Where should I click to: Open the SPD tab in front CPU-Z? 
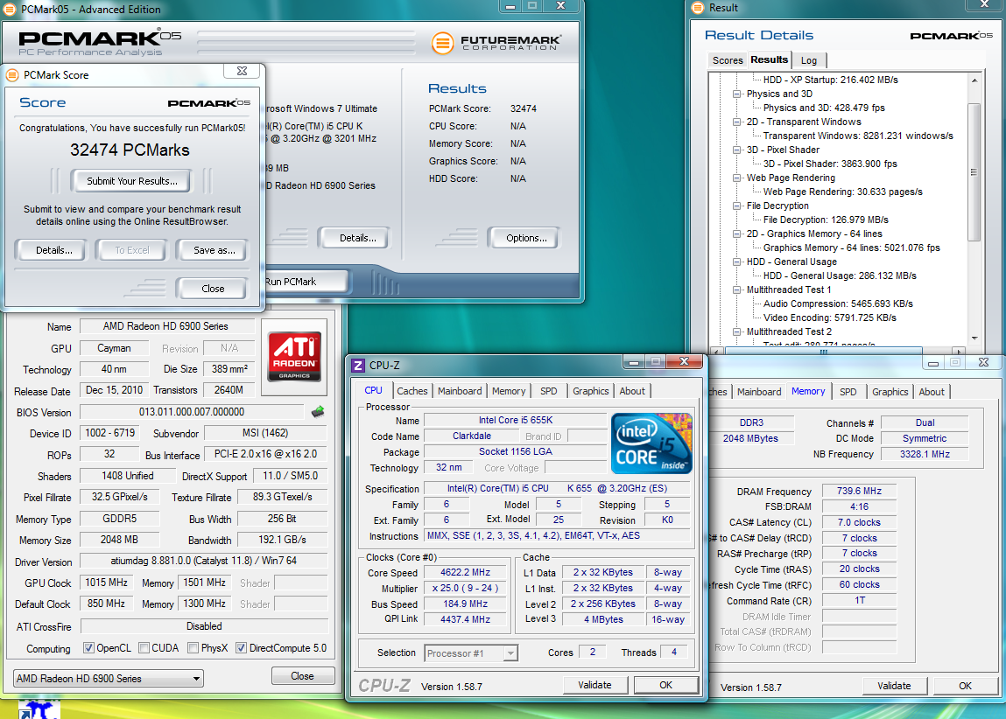pyautogui.click(x=549, y=391)
